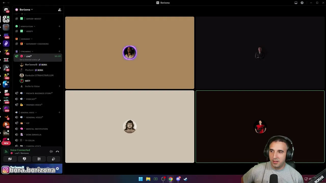Add a channel to the General Voice category
The height and width of the screenshot is (183, 326).
(59, 112)
